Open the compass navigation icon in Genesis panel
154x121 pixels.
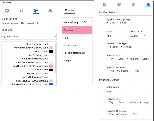pyautogui.click(x=7, y=11)
